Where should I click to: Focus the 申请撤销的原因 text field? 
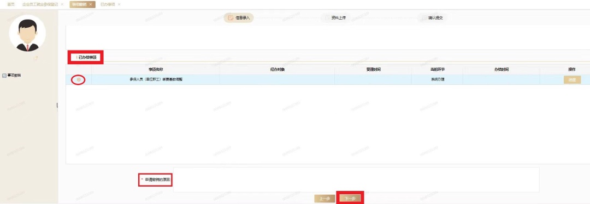coord(356,180)
